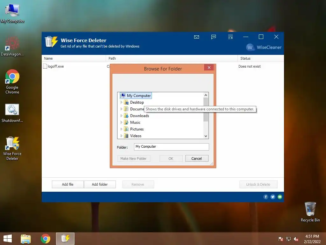The height and width of the screenshot is (245, 326).
Task: Click the muted volume tray icon
Action: [x=296, y=239]
